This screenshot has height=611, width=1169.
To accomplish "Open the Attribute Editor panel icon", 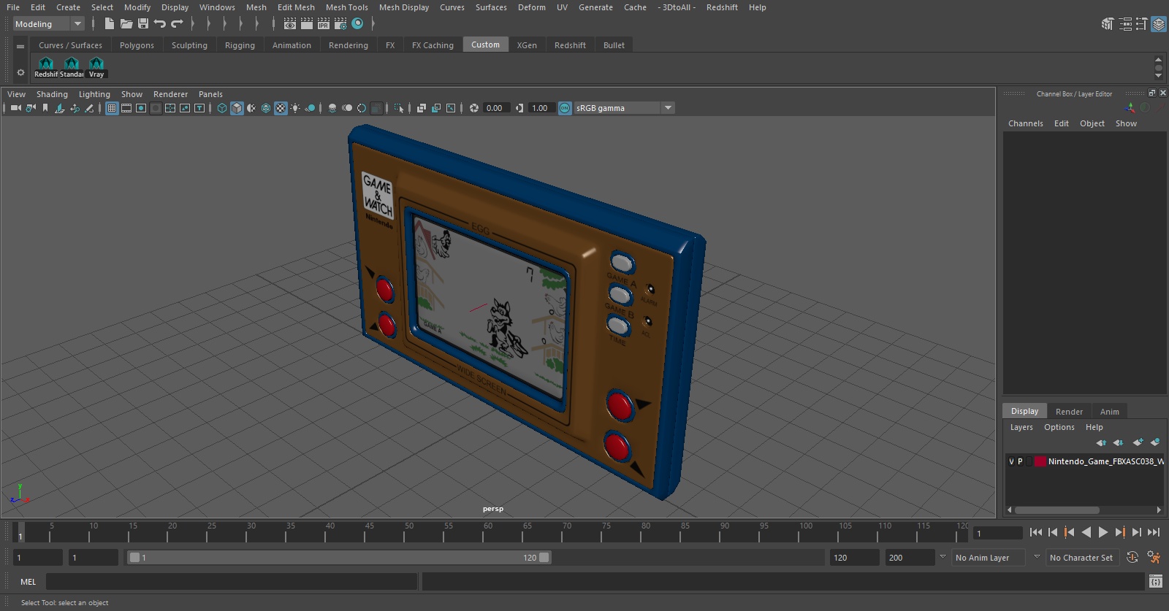I will point(1125,24).
